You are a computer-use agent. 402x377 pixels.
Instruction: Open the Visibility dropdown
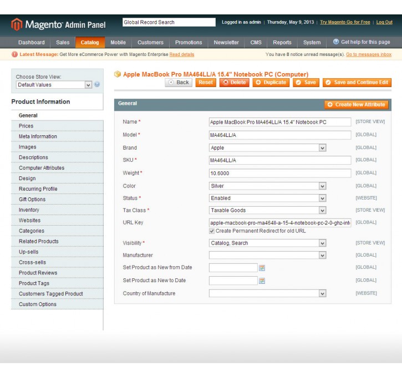[267, 243]
